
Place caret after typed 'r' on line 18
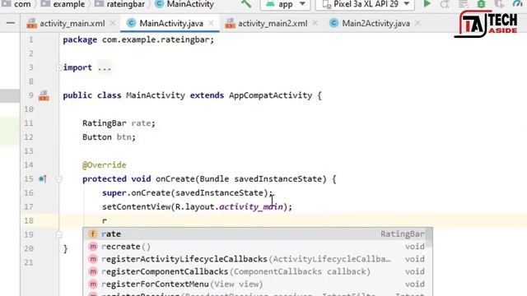tap(107, 221)
